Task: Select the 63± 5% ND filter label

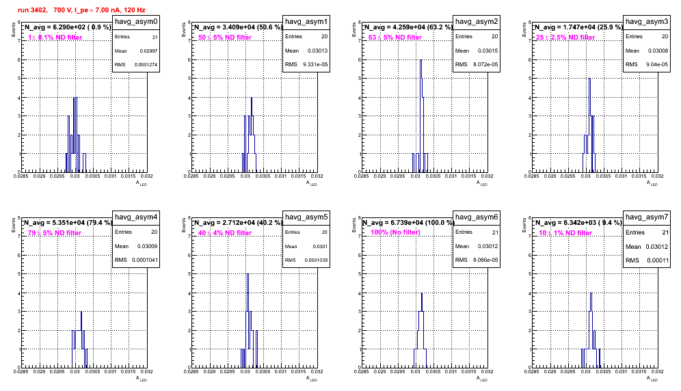Action: 395,38
